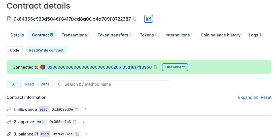Click link icon next to approve
Viewport: 276px width, 139px height.
click(x=9, y=122)
